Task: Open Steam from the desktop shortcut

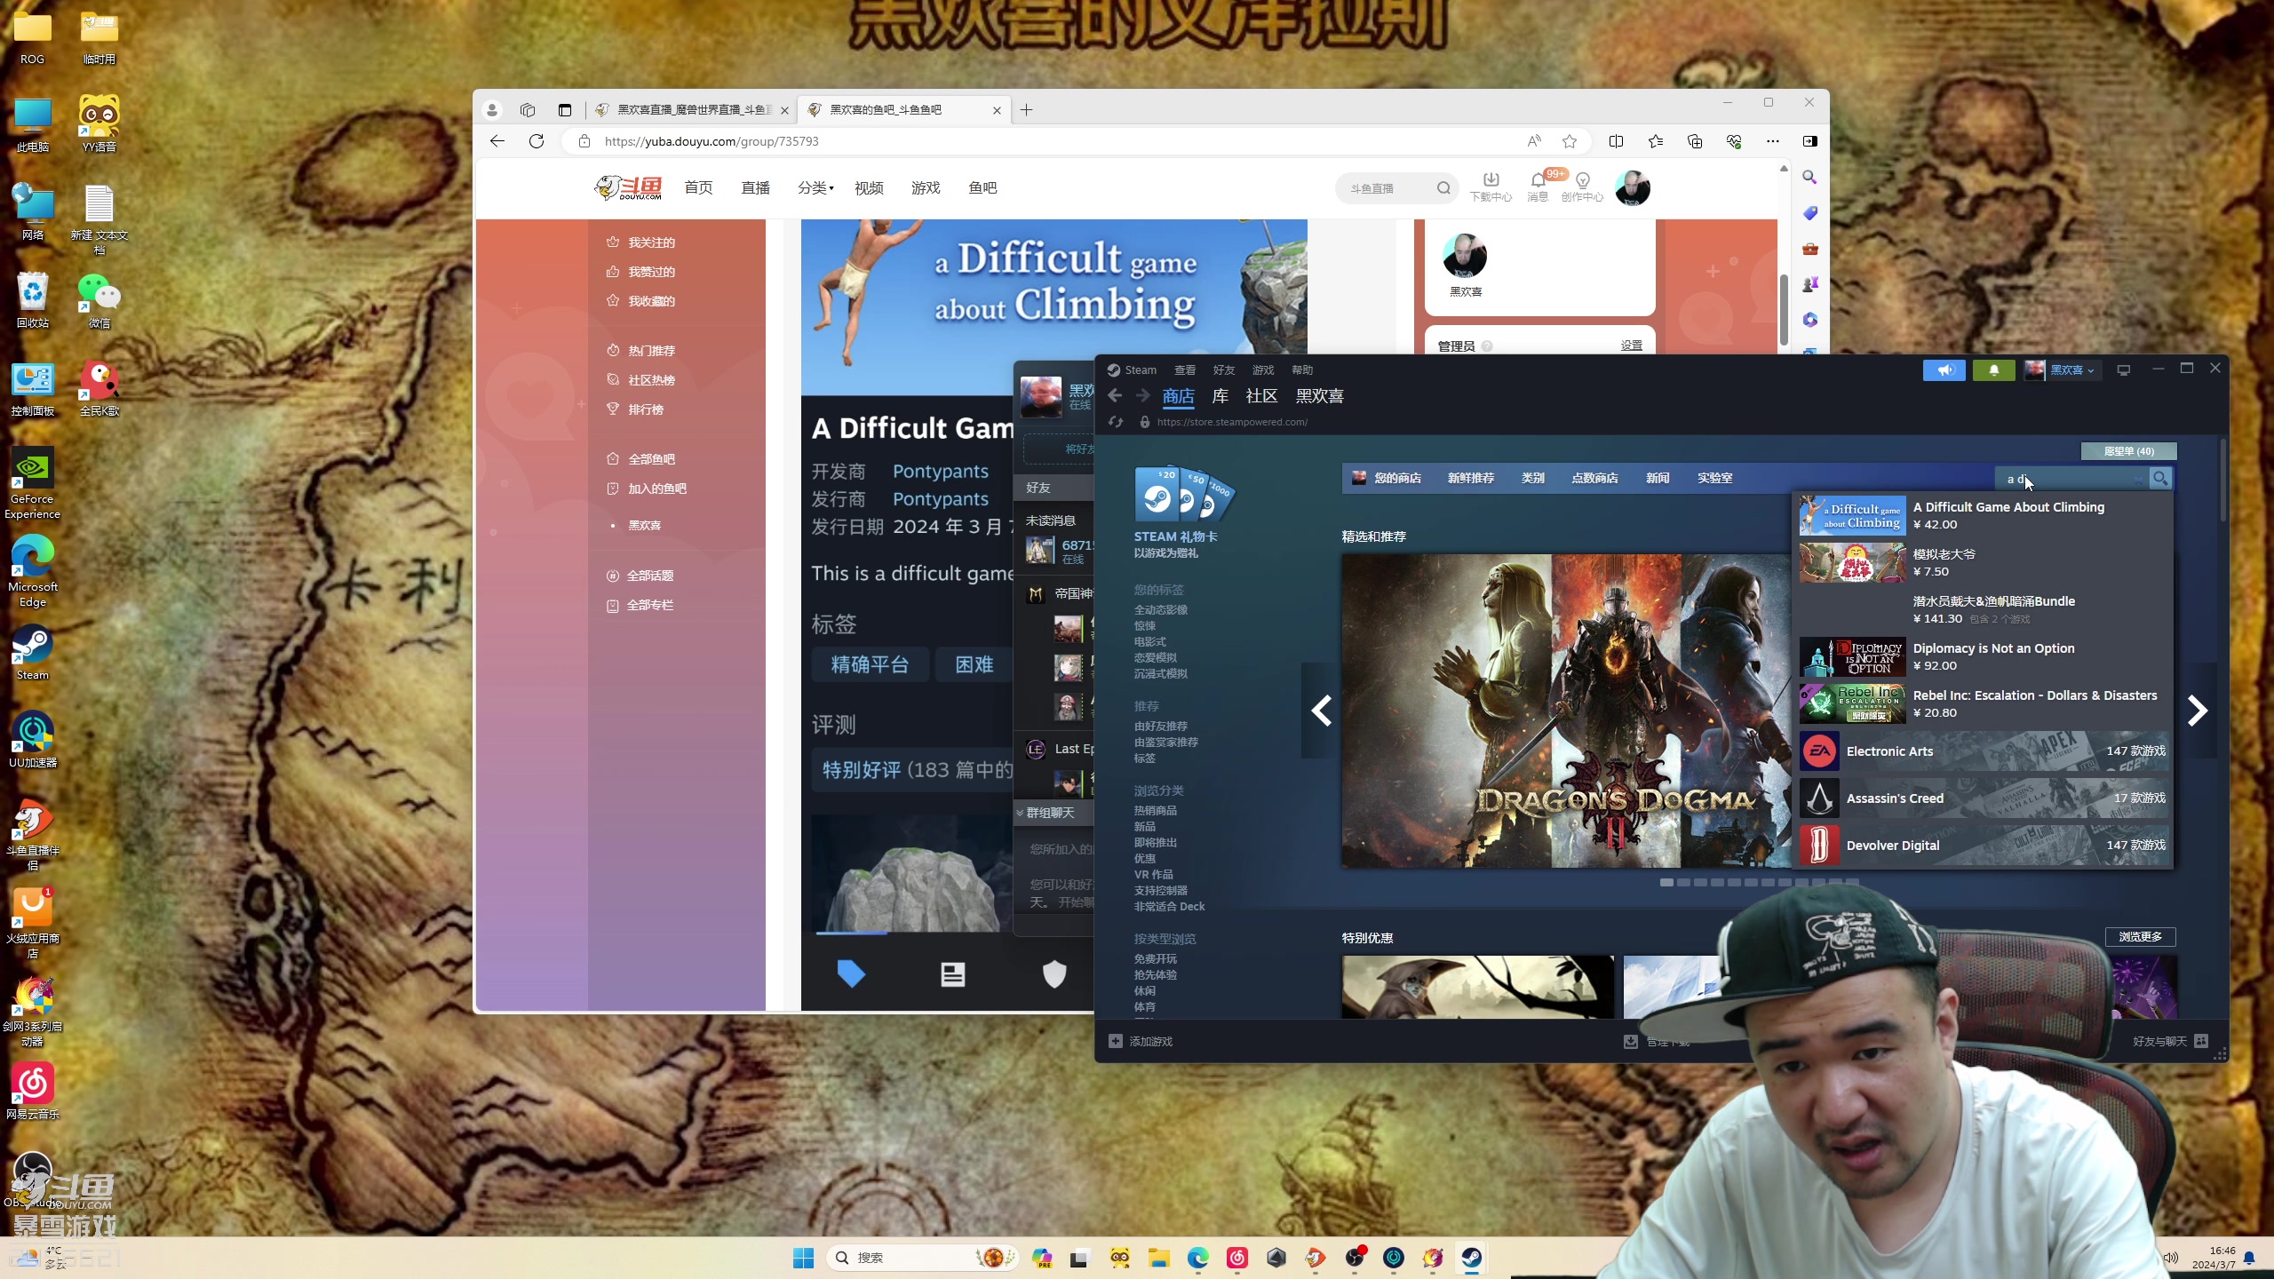Action: pos(32,653)
